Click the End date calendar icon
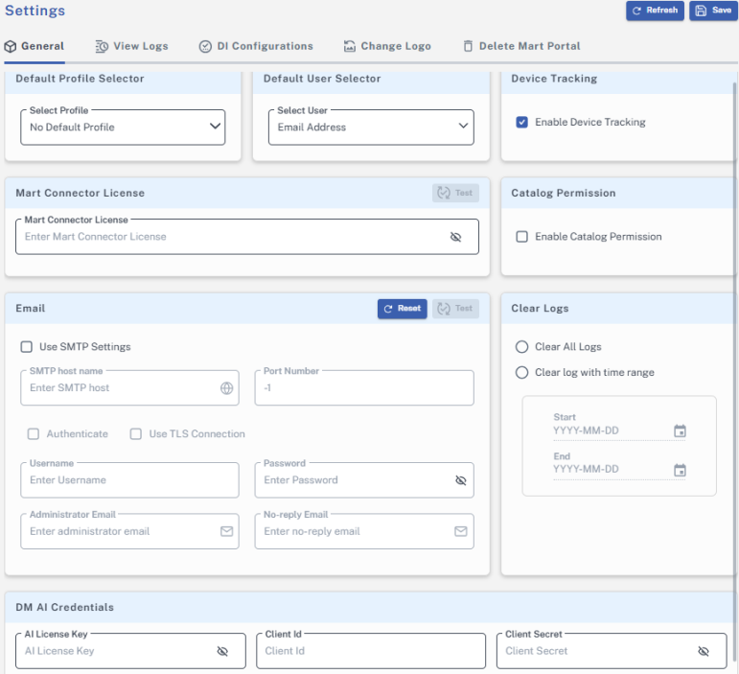This screenshot has height=674, width=739. click(x=680, y=470)
